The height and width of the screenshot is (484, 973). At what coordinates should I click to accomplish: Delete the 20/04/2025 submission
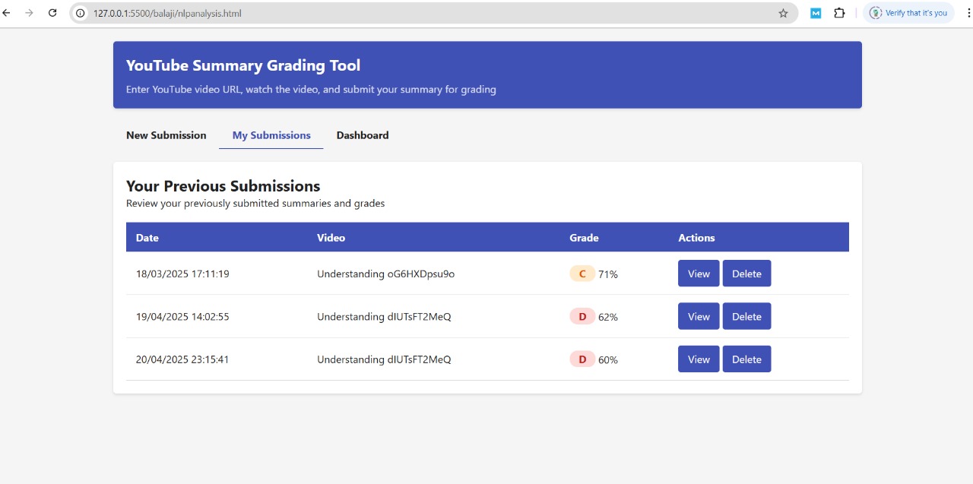[x=746, y=359]
